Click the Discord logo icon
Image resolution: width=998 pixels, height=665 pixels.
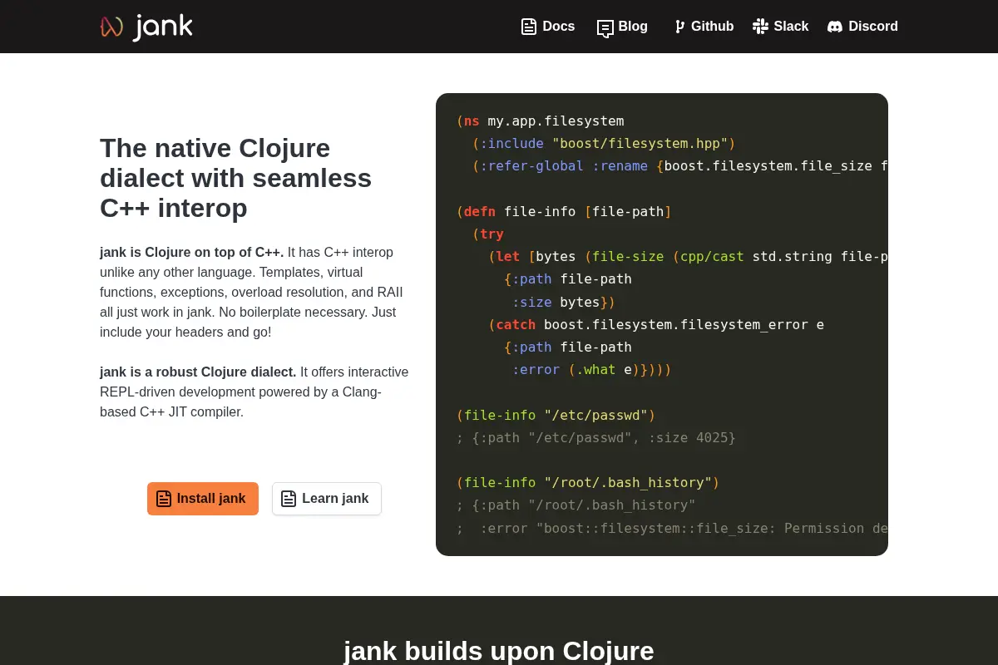click(x=835, y=27)
